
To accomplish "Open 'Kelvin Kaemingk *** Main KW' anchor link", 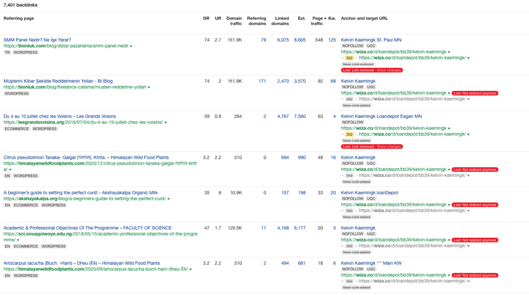I will (x=371, y=263).
